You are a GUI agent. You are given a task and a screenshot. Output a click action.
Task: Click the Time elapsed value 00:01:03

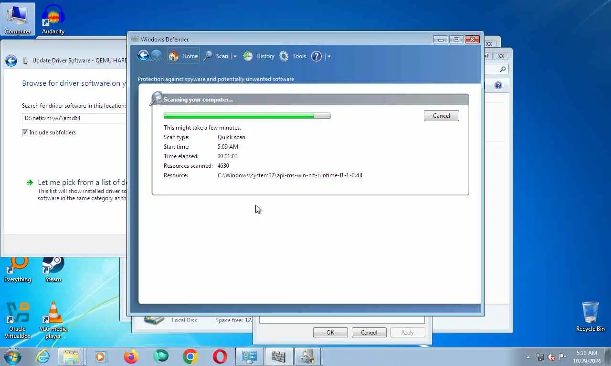click(228, 156)
